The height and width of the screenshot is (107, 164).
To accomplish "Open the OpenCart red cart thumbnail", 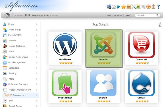I will [141, 45].
